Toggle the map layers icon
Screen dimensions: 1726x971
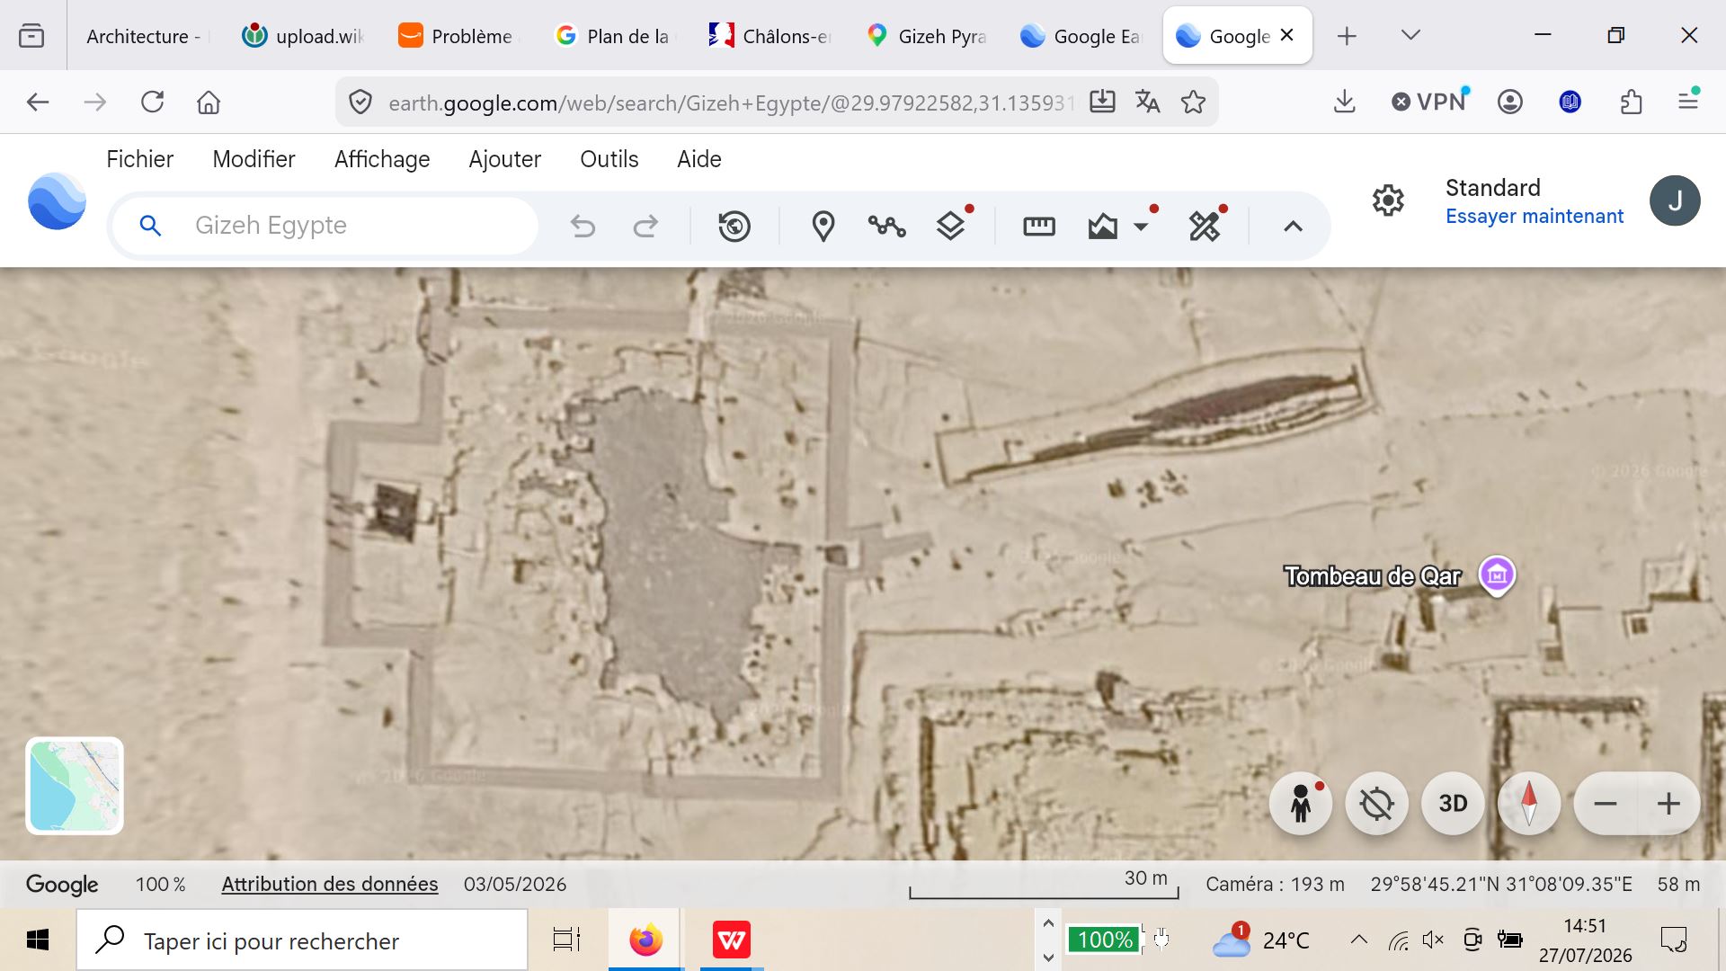pyautogui.click(x=950, y=226)
